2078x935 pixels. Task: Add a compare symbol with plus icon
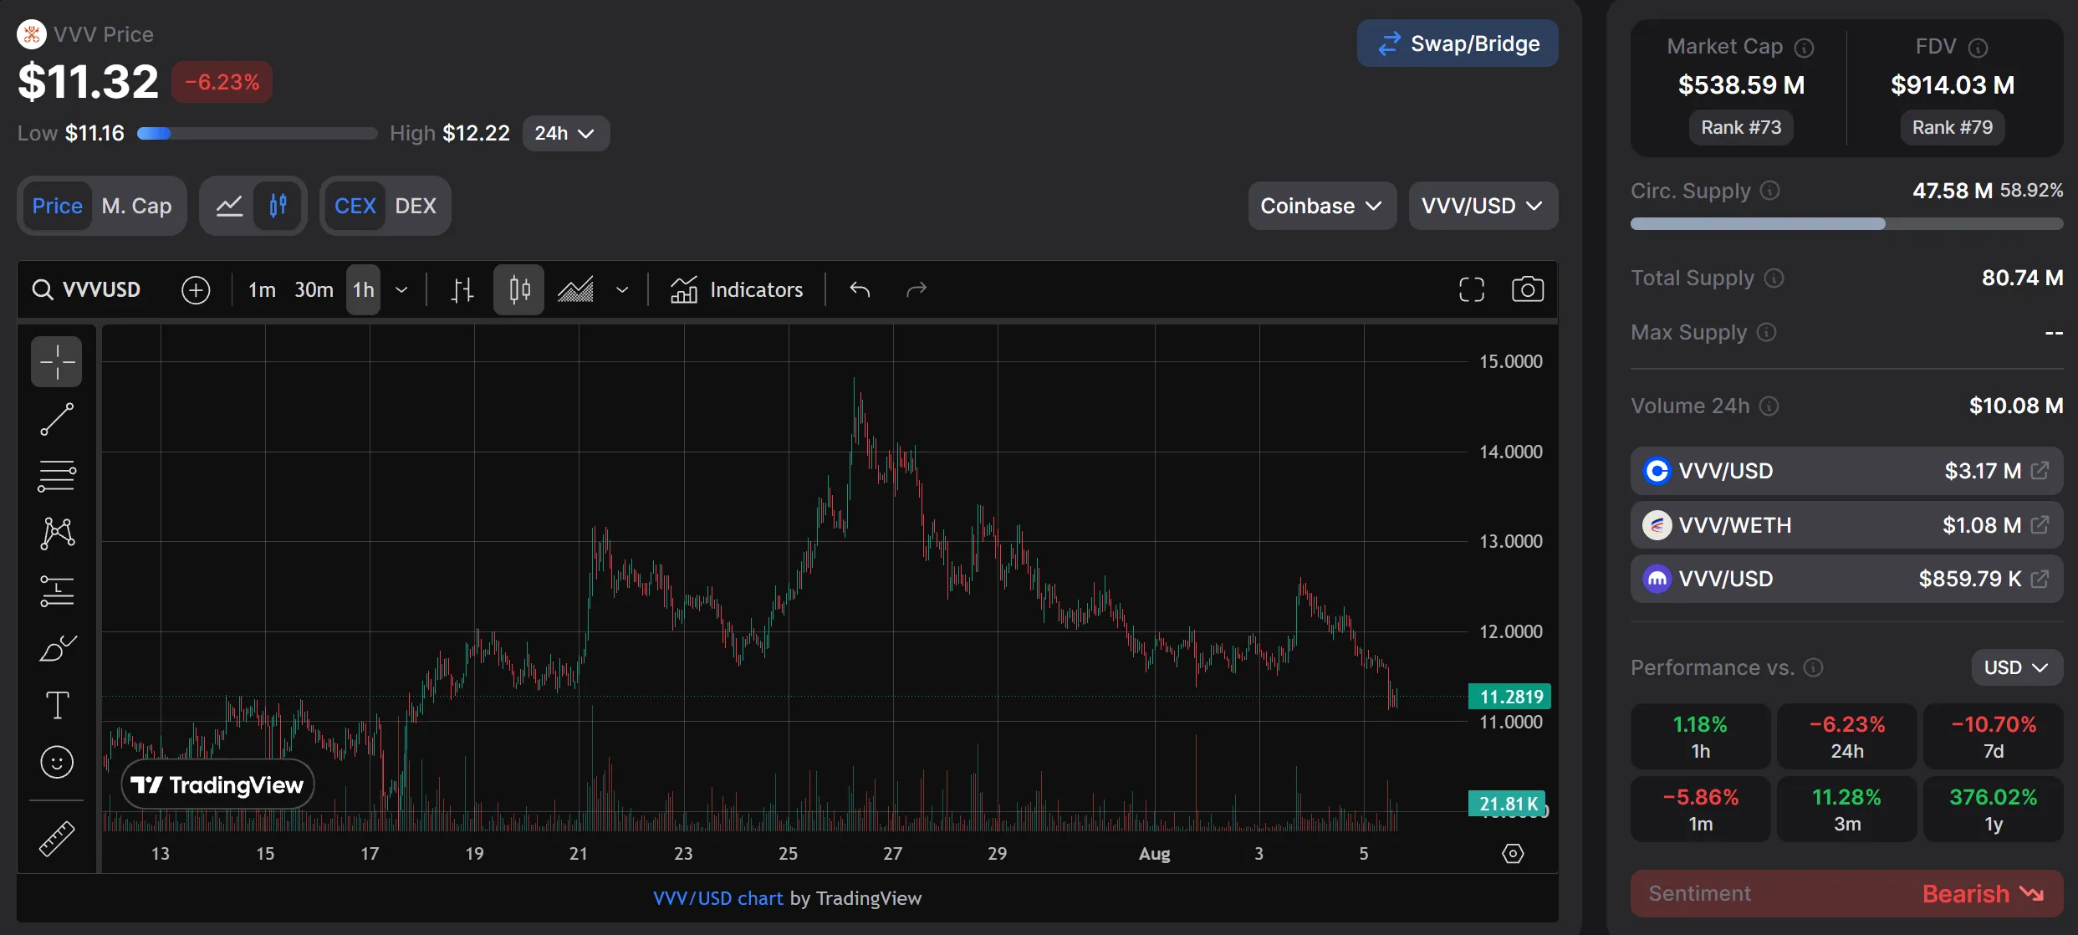pyautogui.click(x=196, y=290)
